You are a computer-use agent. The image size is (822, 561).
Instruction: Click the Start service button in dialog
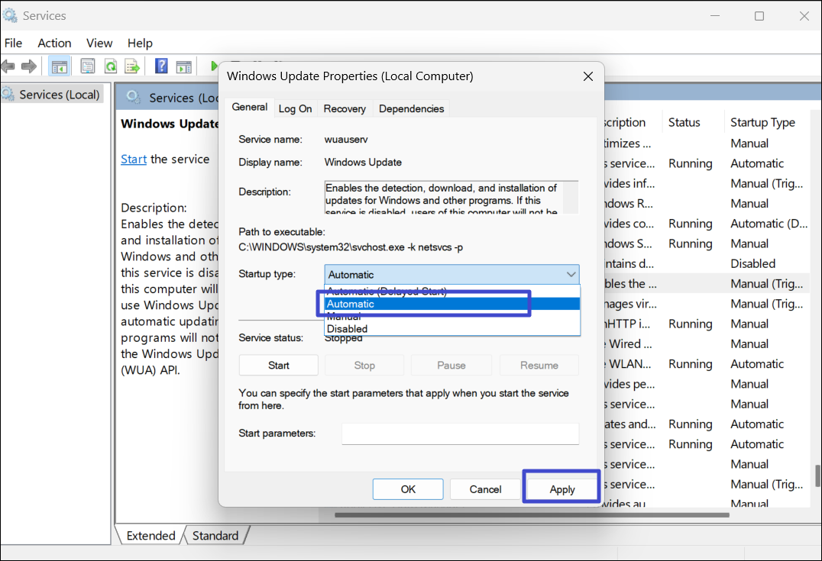pos(278,366)
